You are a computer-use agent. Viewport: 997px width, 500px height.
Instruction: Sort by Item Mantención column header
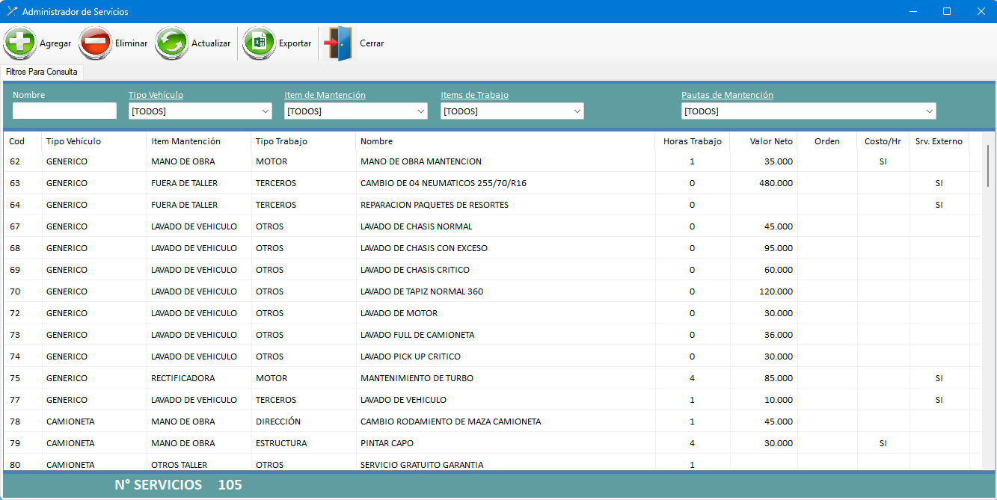click(x=199, y=141)
